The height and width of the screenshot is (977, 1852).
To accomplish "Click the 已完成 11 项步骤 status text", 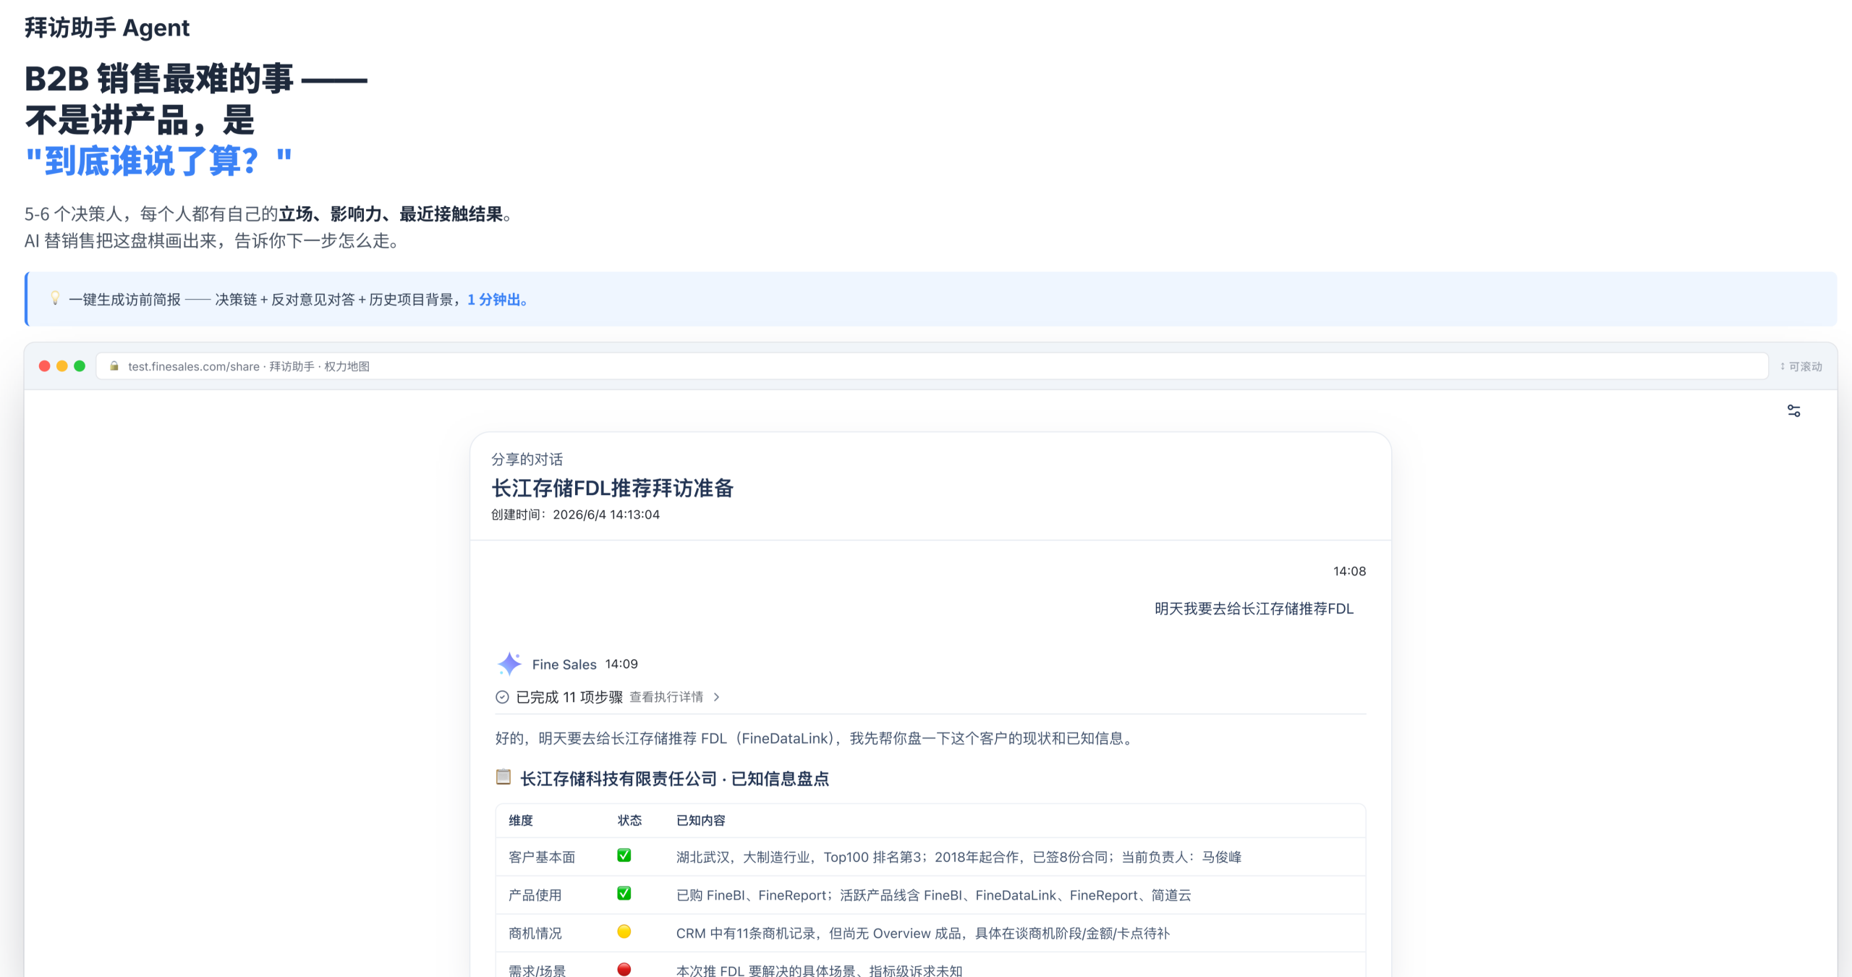I will tap(569, 697).
